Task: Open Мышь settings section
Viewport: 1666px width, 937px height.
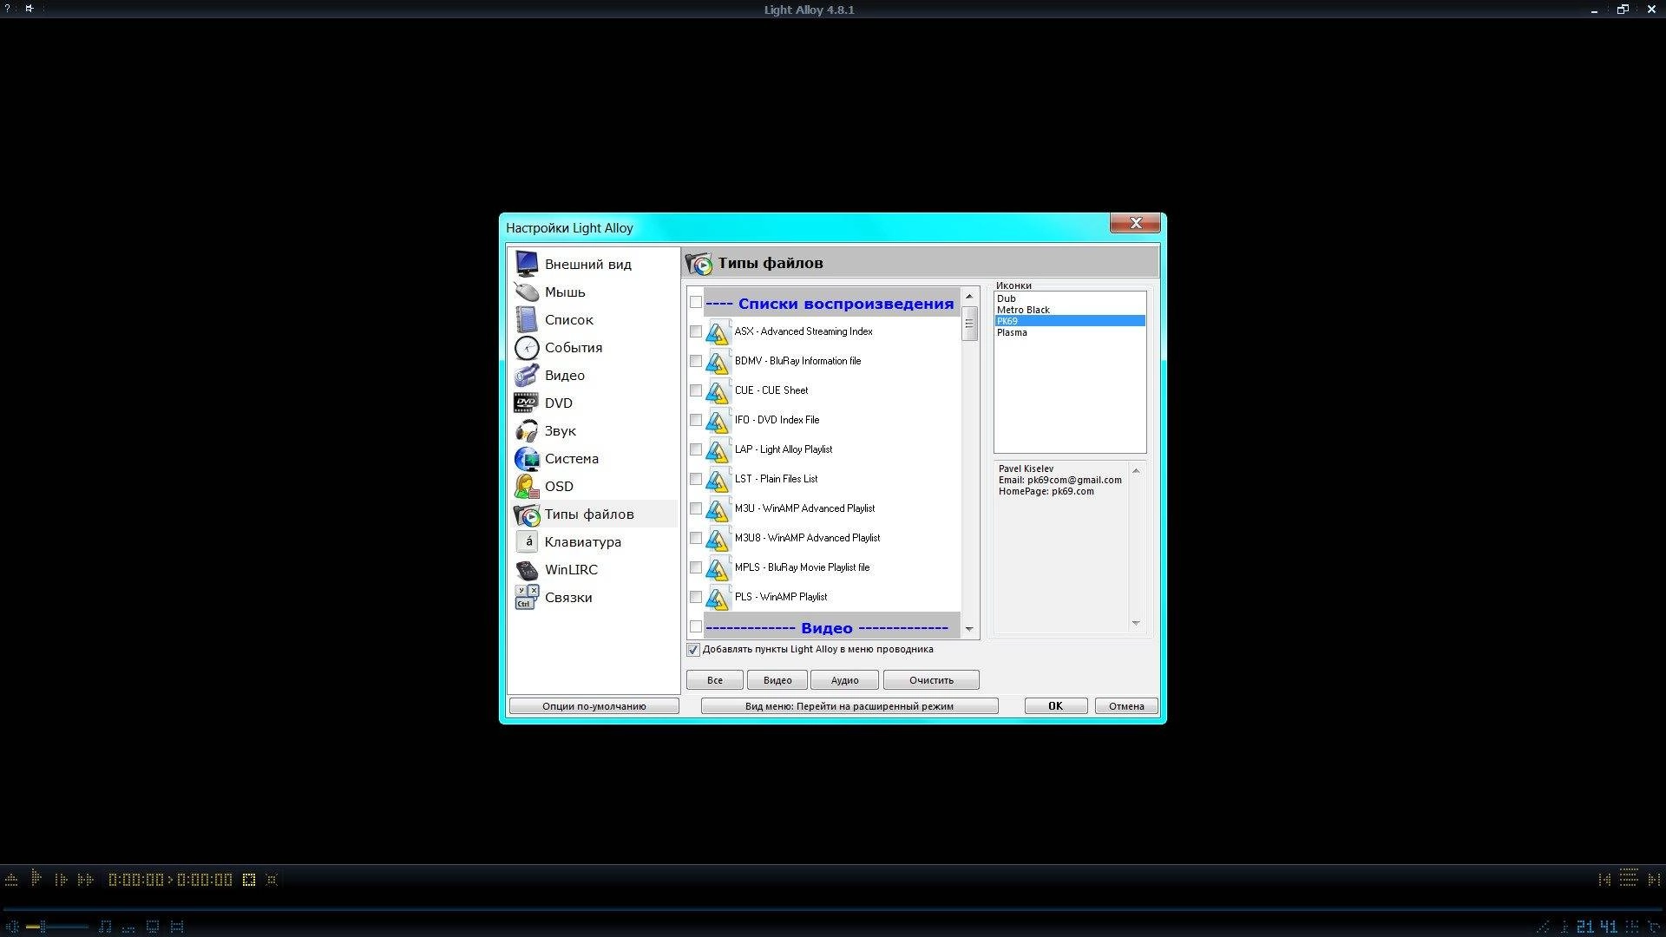Action: click(x=593, y=292)
